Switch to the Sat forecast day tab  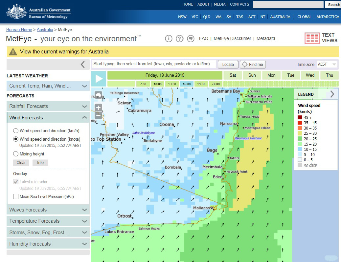point(233,75)
